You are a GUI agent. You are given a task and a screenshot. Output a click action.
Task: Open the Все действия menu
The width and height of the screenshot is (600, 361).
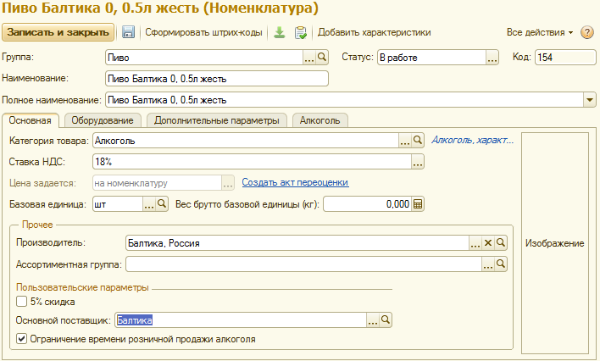pyautogui.click(x=540, y=32)
